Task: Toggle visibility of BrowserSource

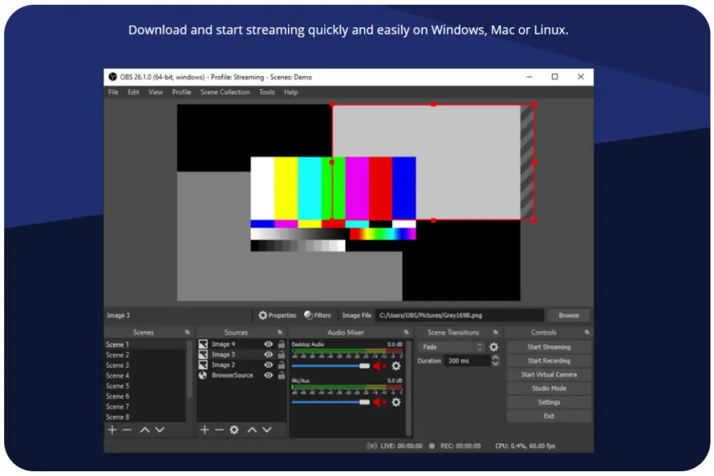Action: (x=268, y=375)
